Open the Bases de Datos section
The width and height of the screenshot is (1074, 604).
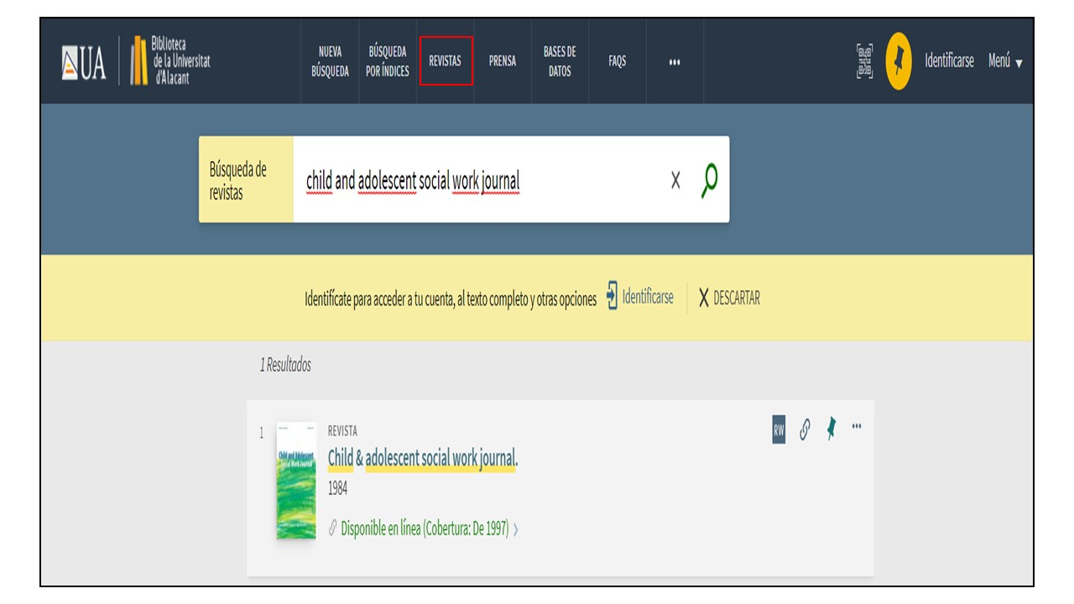click(560, 61)
